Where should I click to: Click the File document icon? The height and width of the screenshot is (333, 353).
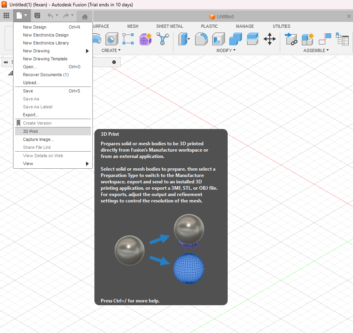coord(19,15)
